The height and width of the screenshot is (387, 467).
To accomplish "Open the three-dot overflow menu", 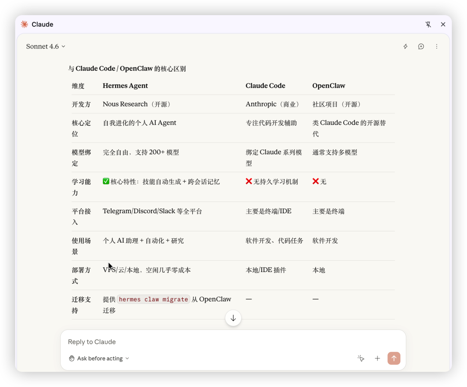I will point(437,46).
